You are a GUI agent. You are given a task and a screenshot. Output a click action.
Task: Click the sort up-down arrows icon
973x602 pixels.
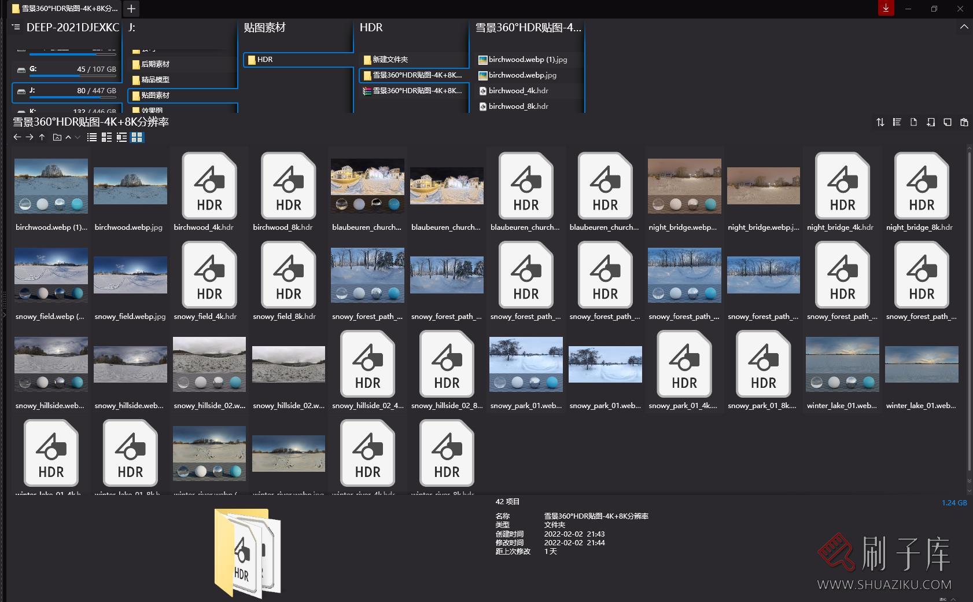coord(880,122)
